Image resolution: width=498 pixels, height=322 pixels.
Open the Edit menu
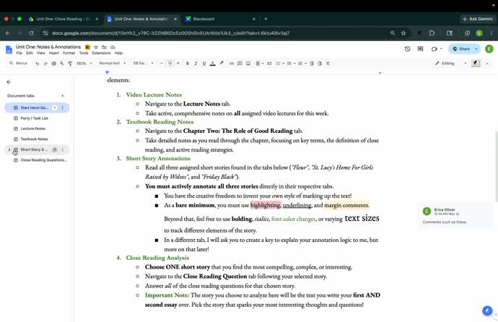(30, 53)
